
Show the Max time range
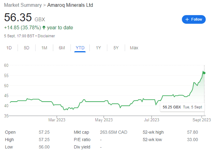pos(134,48)
